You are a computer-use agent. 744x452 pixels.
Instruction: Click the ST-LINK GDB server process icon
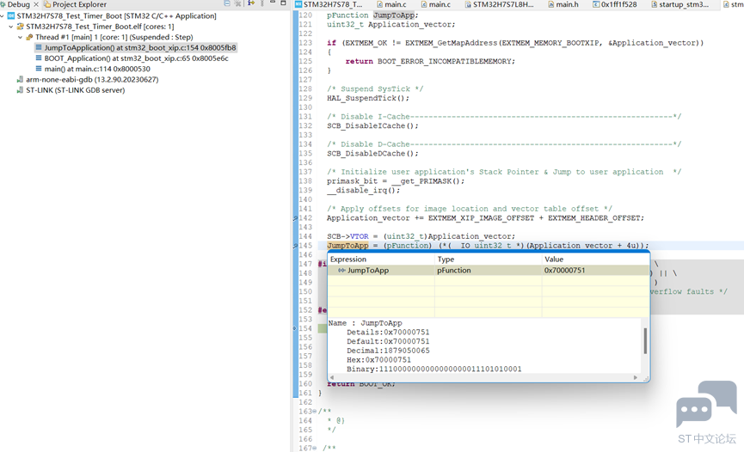[20, 89]
